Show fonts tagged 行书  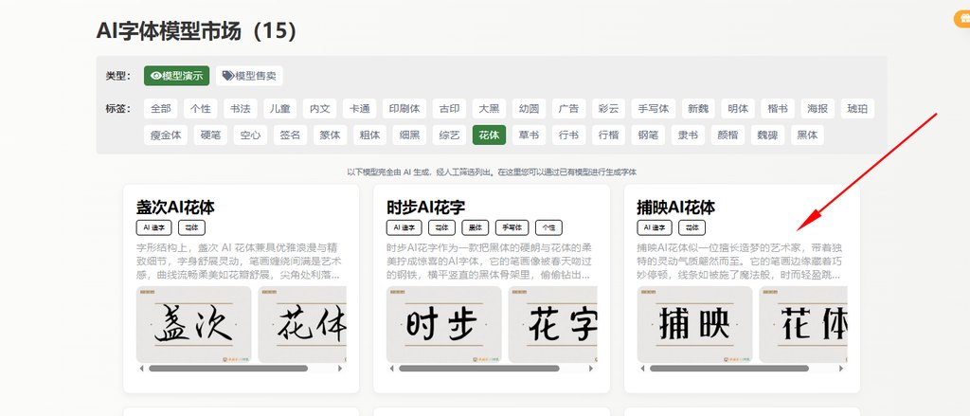coord(568,135)
